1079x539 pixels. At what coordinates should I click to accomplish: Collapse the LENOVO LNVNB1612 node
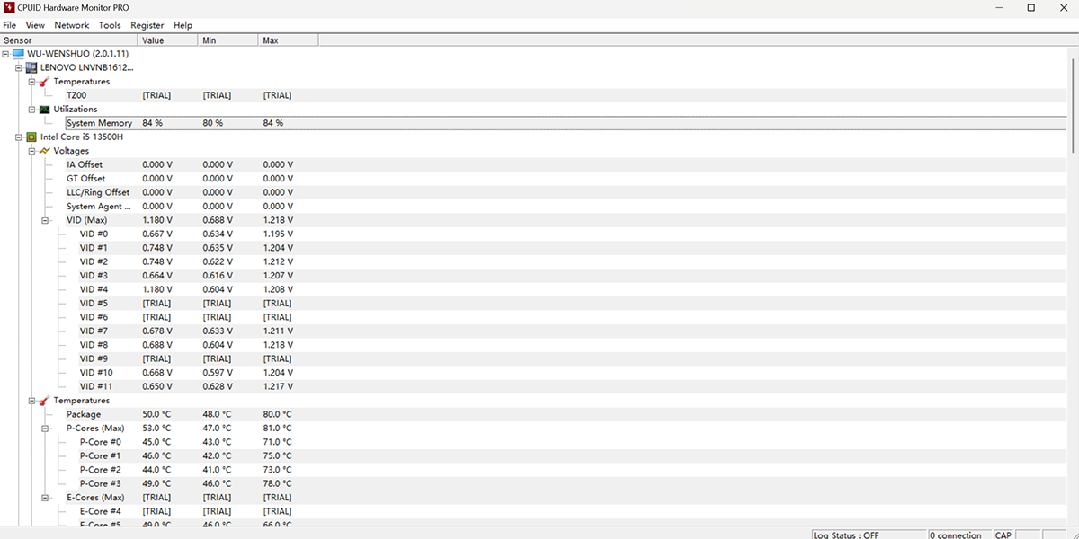18,67
